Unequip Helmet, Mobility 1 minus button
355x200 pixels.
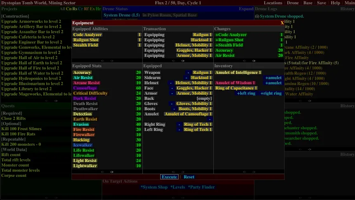(x=171, y=83)
